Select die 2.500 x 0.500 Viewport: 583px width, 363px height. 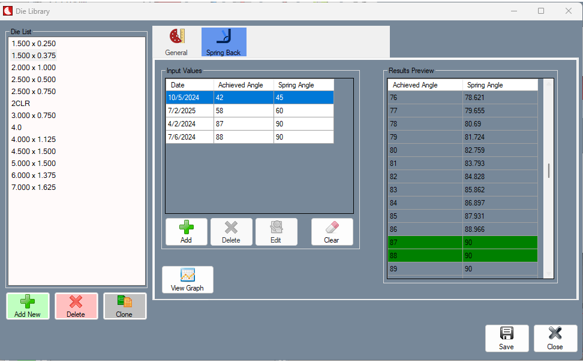pyautogui.click(x=34, y=80)
